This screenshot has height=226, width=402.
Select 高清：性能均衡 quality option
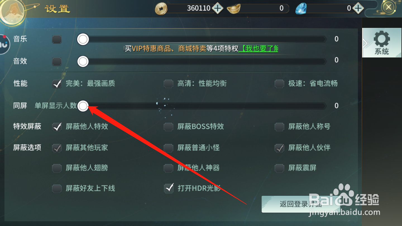(195, 83)
